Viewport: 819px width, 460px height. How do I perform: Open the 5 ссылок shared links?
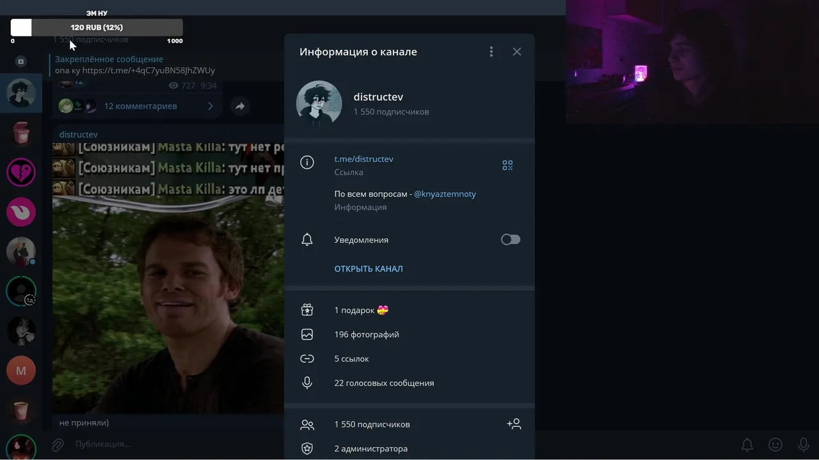tap(409, 359)
